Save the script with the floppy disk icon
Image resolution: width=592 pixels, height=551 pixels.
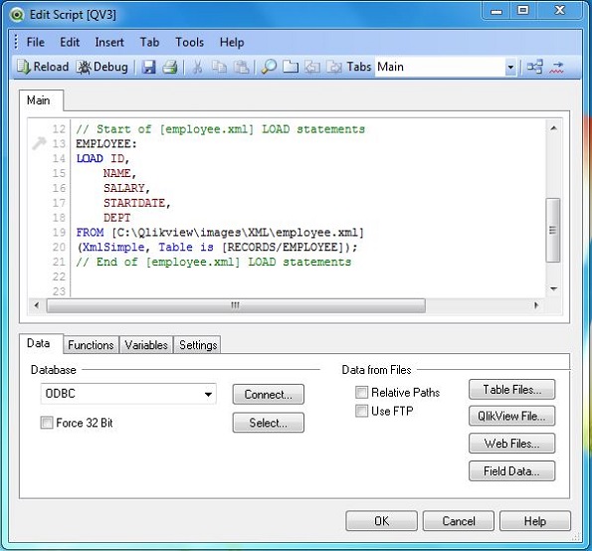click(x=149, y=68)
